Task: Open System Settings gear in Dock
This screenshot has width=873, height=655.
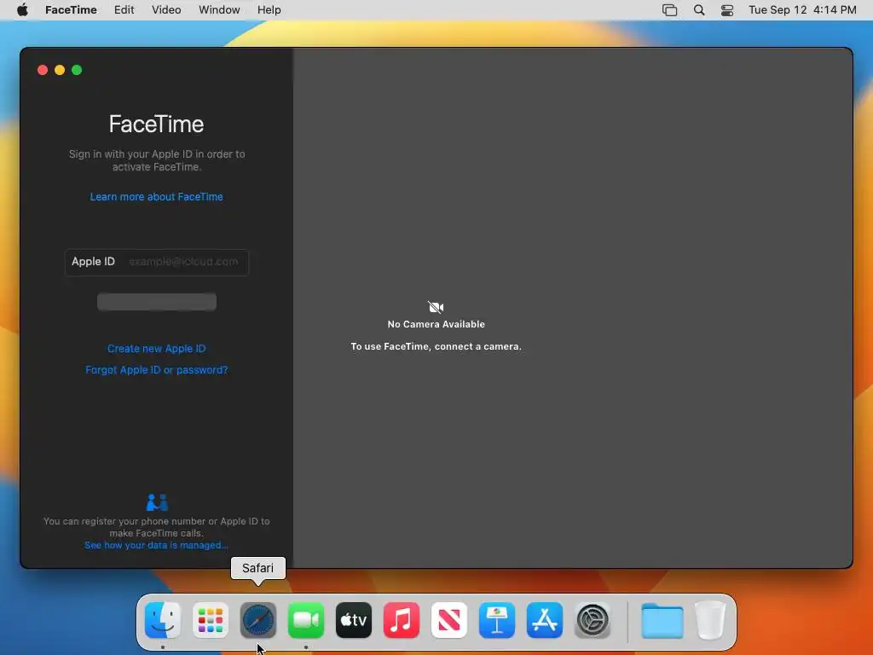Action: pos(593,620)
